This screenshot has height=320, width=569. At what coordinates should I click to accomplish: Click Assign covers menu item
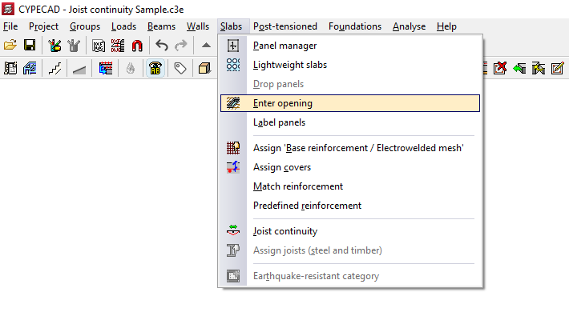click(x=281, y=167)
